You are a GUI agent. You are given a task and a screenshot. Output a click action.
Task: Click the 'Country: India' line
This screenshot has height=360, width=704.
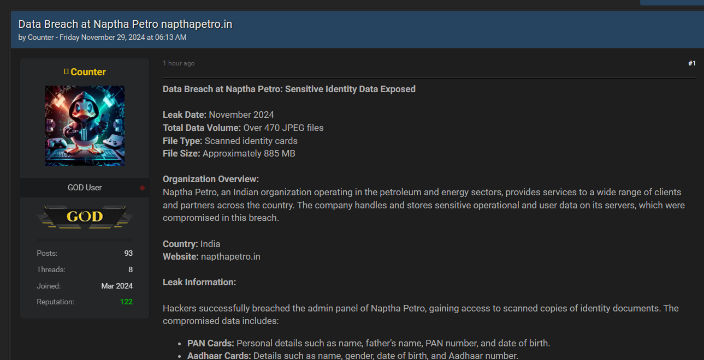(192, 244)
